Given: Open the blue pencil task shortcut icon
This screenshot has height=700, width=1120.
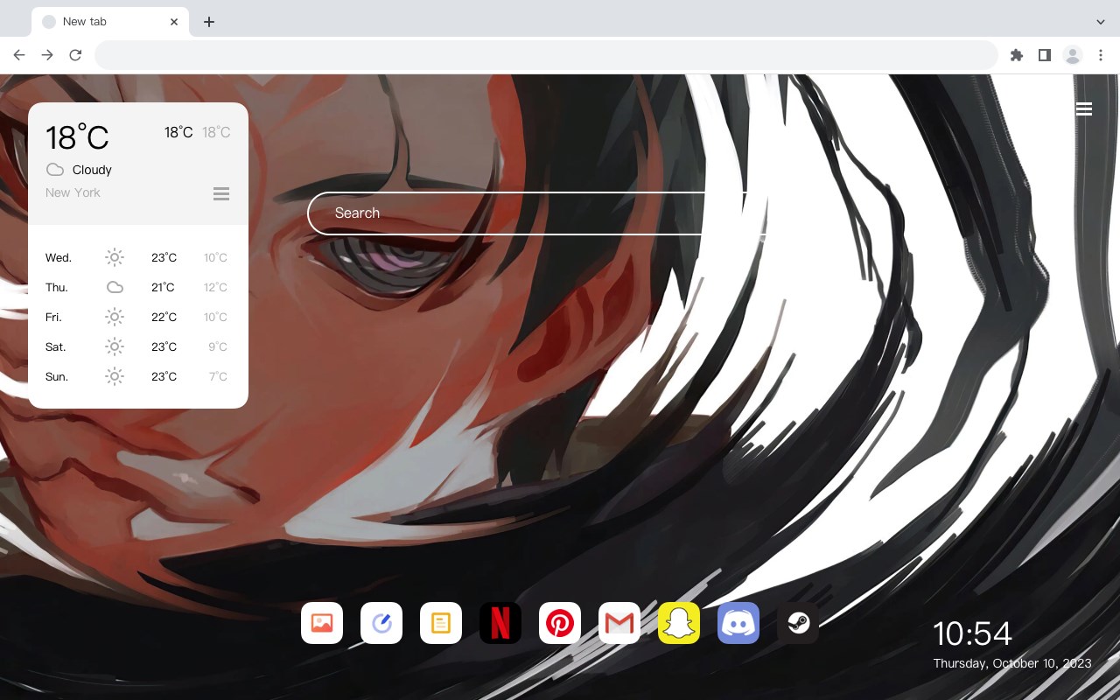Looking at the screenshot, I should coord(381,623).
